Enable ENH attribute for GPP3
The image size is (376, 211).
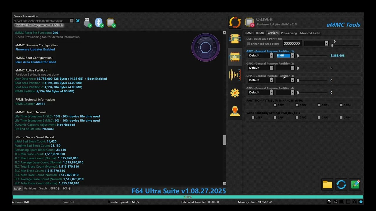coord(319,105)
